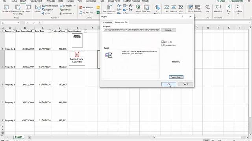
Task: Confirm the Object dialog with OK
Action: [169, 84]
